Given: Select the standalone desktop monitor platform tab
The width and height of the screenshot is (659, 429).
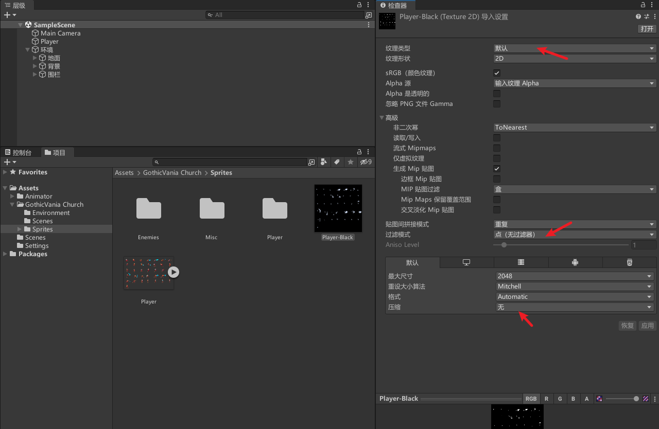Looking at the screenshot, I should tap(466, 262).
